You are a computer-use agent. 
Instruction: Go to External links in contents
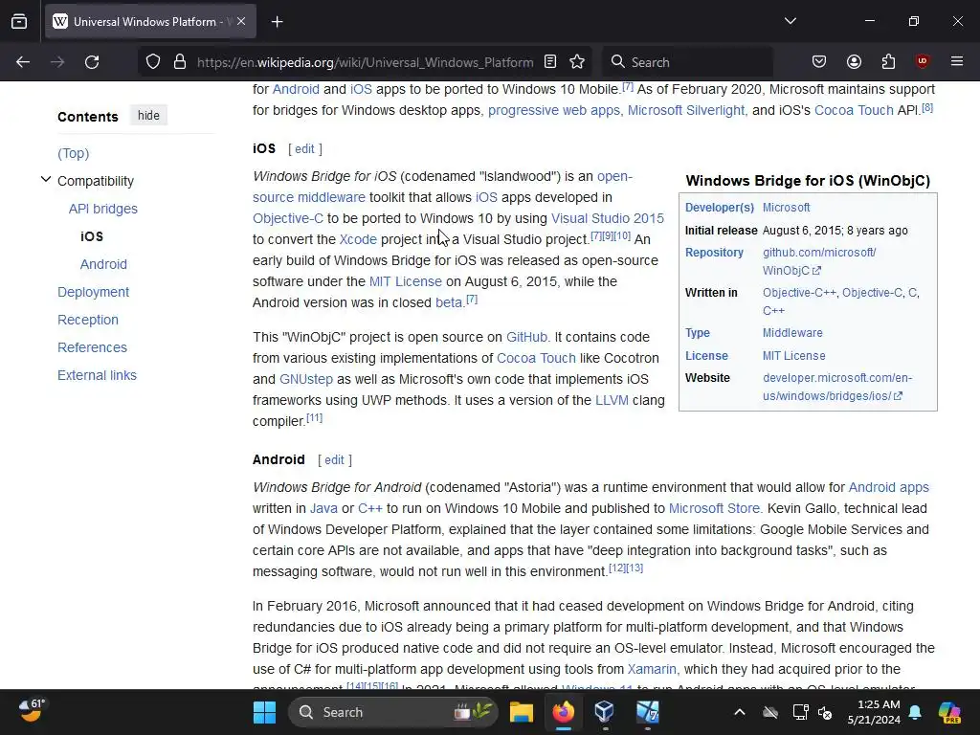pos(97,375)
